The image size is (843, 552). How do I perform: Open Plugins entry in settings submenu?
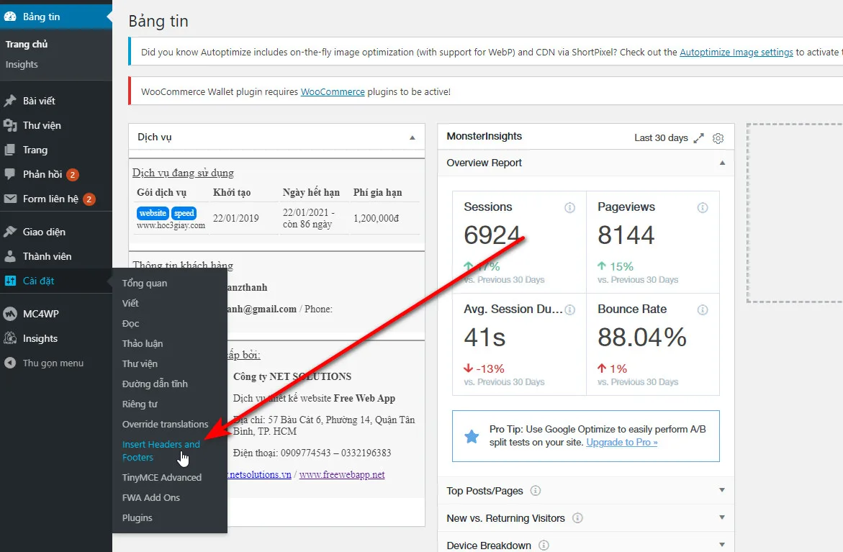click(x=137, y=517)
